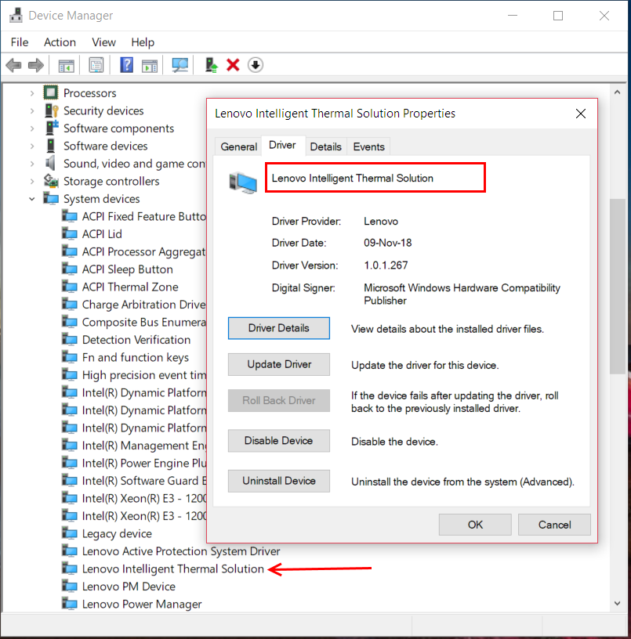Click the Software components category icon
631x639 pixels.
pos(52,128)
